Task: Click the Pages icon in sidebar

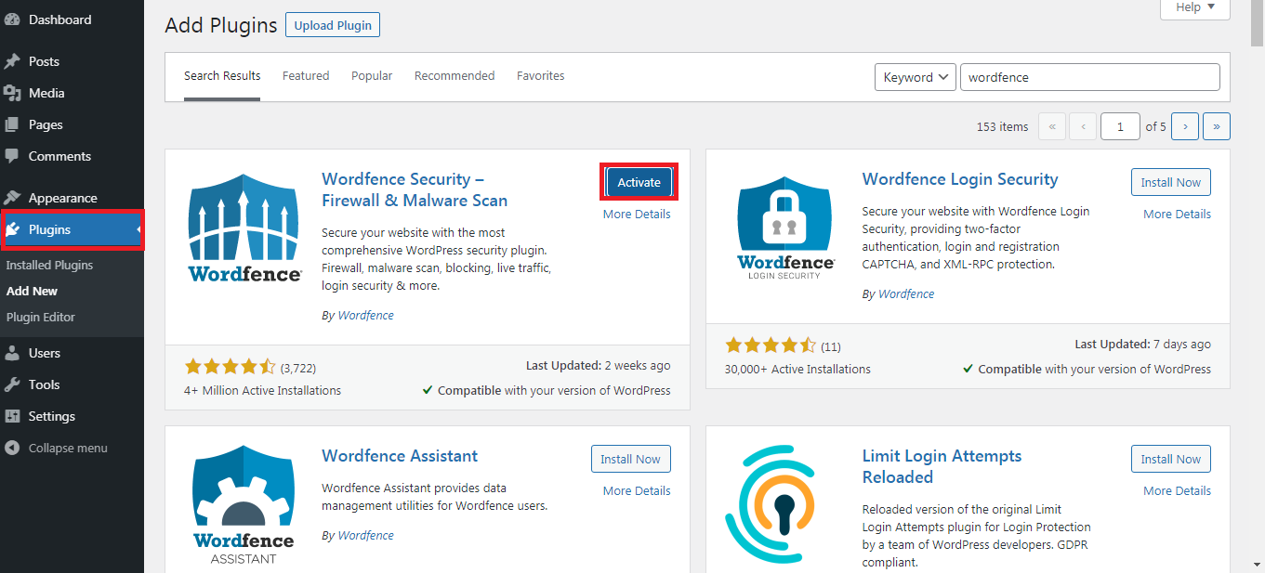Action: tap(12, 124)
